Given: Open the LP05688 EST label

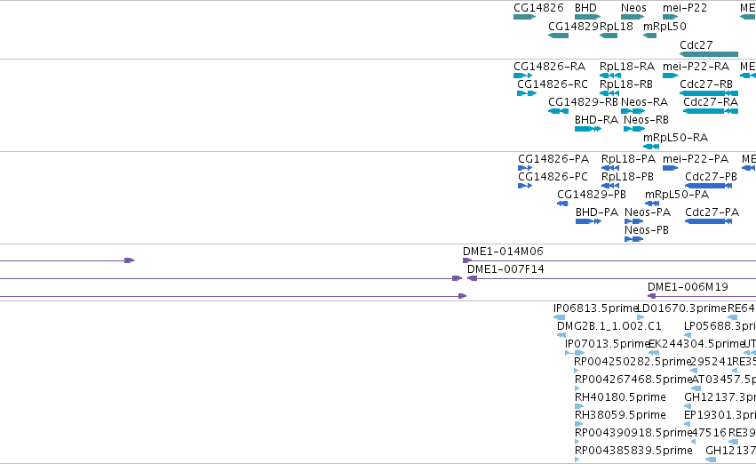Looking at the screenshot, I should (x=720, y=326).
